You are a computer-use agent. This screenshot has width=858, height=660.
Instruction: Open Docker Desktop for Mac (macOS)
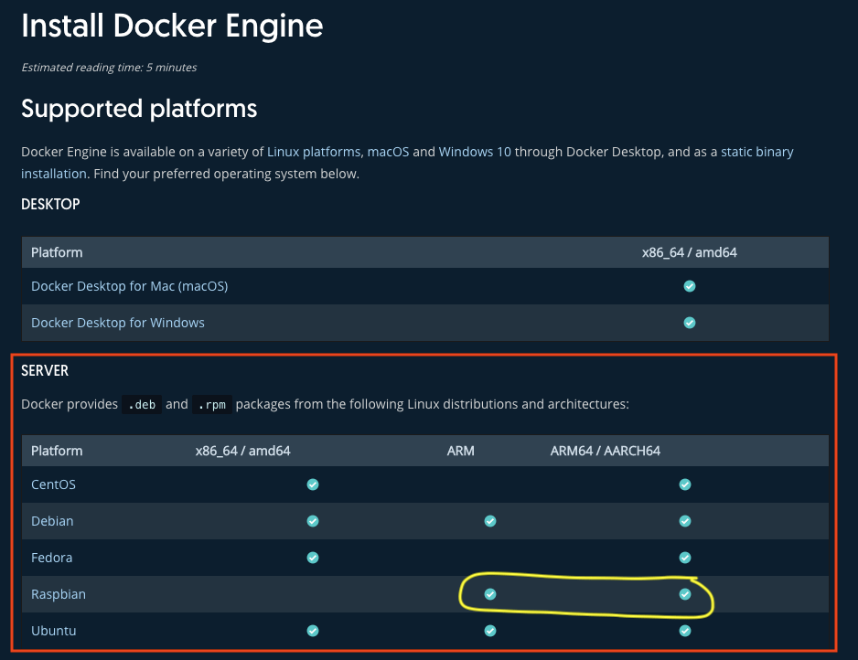129,286
